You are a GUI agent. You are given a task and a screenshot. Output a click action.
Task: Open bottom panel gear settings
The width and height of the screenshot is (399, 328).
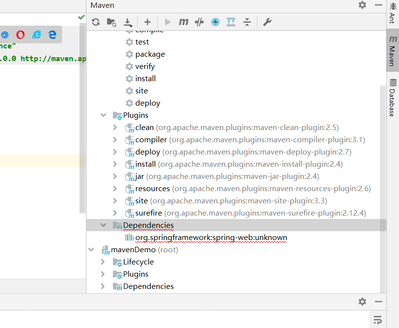click(x=362, y=302)
